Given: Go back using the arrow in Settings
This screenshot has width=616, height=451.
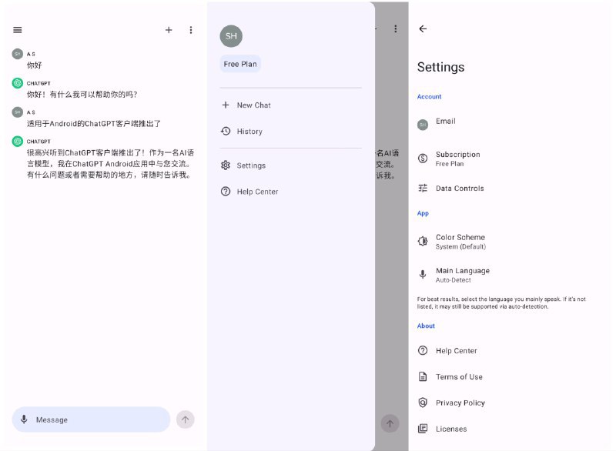Looking at the screenshot, I should pyautogui.click(x=423, y=28).
